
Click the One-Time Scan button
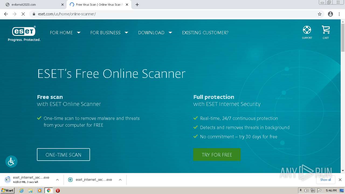63,155
